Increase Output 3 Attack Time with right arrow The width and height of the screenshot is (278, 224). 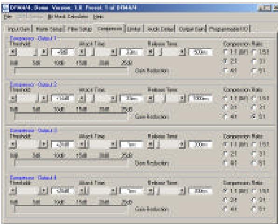(x=113, y=145)
